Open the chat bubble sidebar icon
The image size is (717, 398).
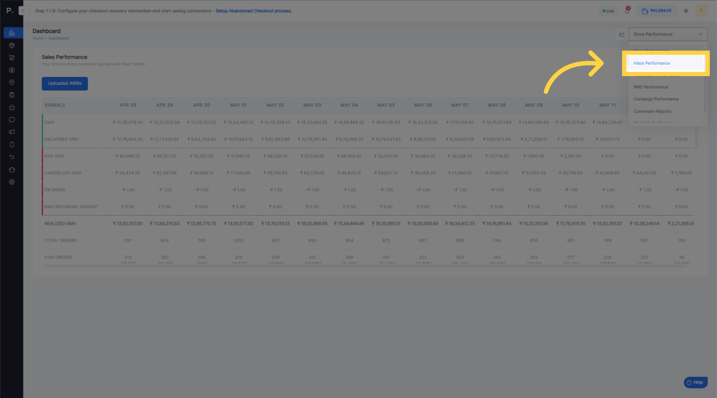(12, 120)
